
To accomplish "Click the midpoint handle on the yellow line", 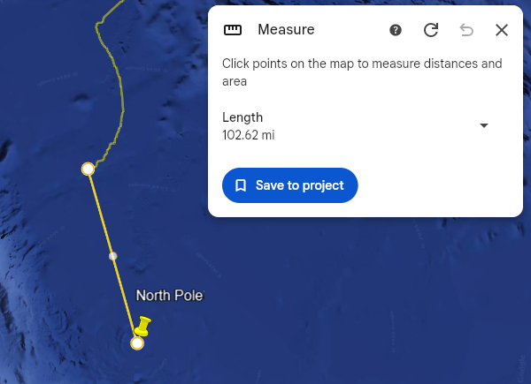I will pos(112,256).
